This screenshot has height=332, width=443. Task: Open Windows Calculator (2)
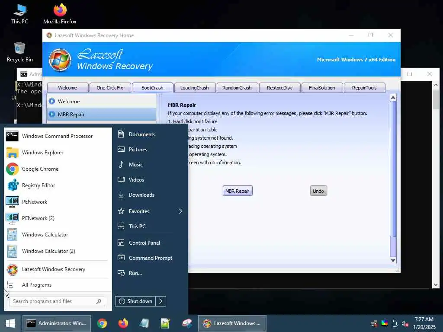[58, 251]
